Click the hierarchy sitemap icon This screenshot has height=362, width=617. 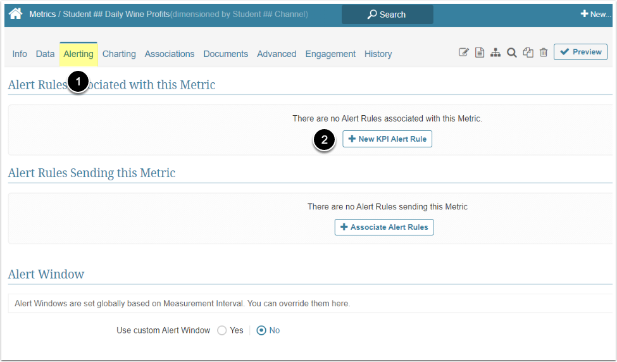coord(495,53)
